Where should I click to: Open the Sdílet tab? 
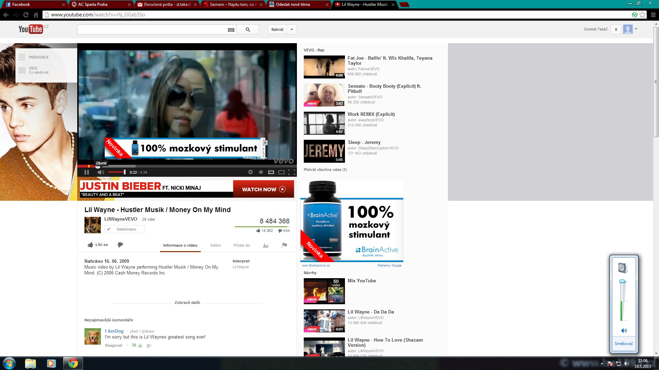point(215,245)
